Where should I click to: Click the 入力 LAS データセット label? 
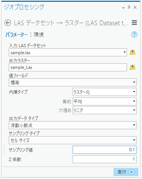tap(28, 46)
